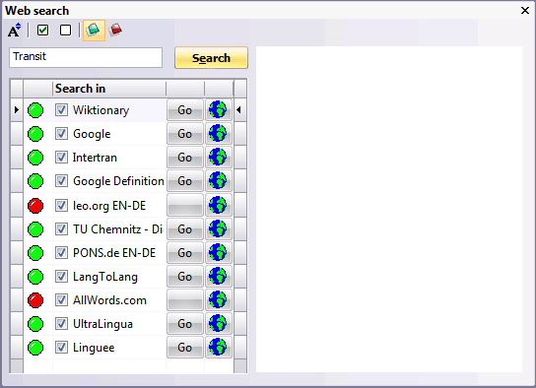Click Go button for Google

185,134
